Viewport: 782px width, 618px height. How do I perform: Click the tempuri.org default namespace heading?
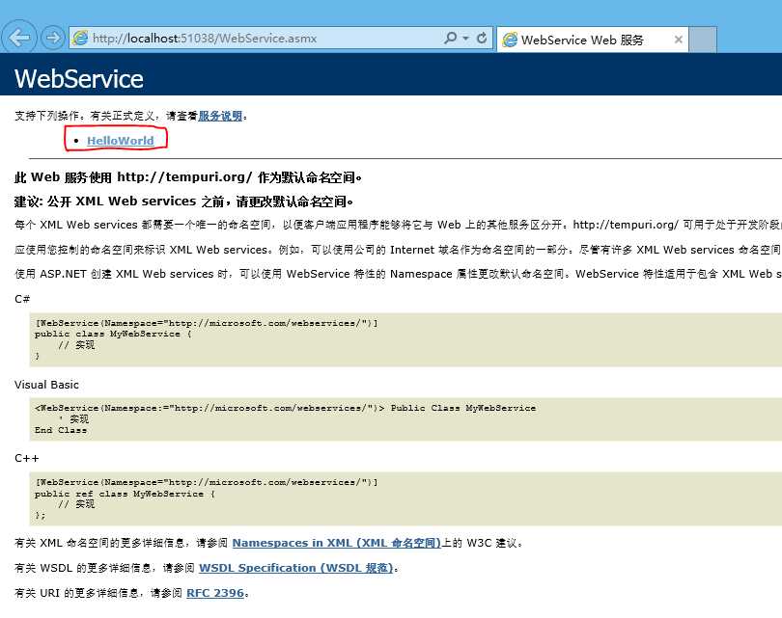coord(188,177)
